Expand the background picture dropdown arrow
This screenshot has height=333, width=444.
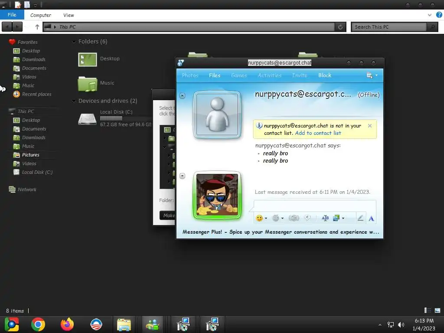click(x=343, y=219)
